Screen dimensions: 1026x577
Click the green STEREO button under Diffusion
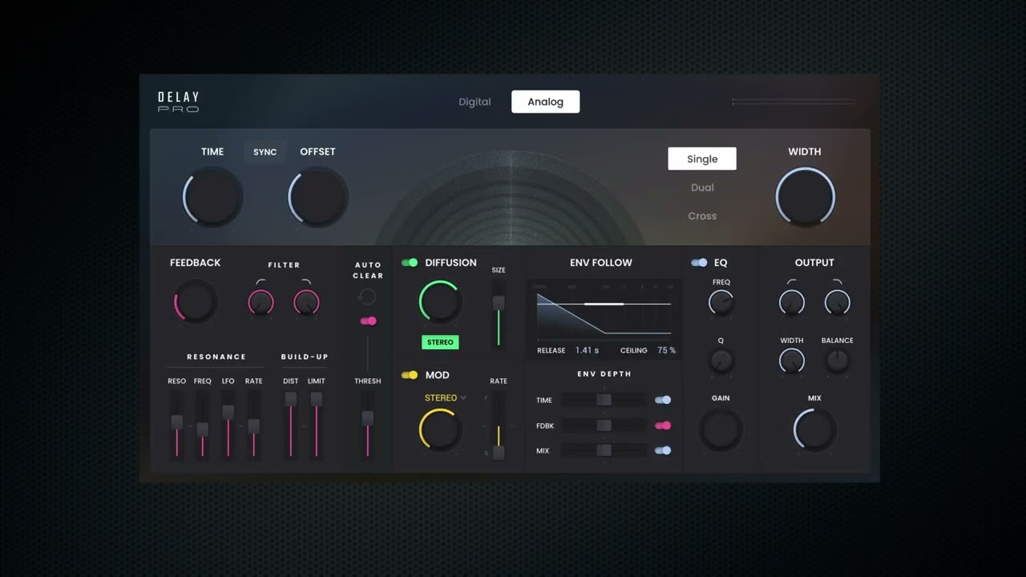[x=440, y=342]
